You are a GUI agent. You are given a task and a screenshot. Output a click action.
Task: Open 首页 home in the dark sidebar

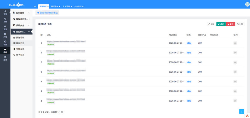pyautogui.click(x=5, y=12)
